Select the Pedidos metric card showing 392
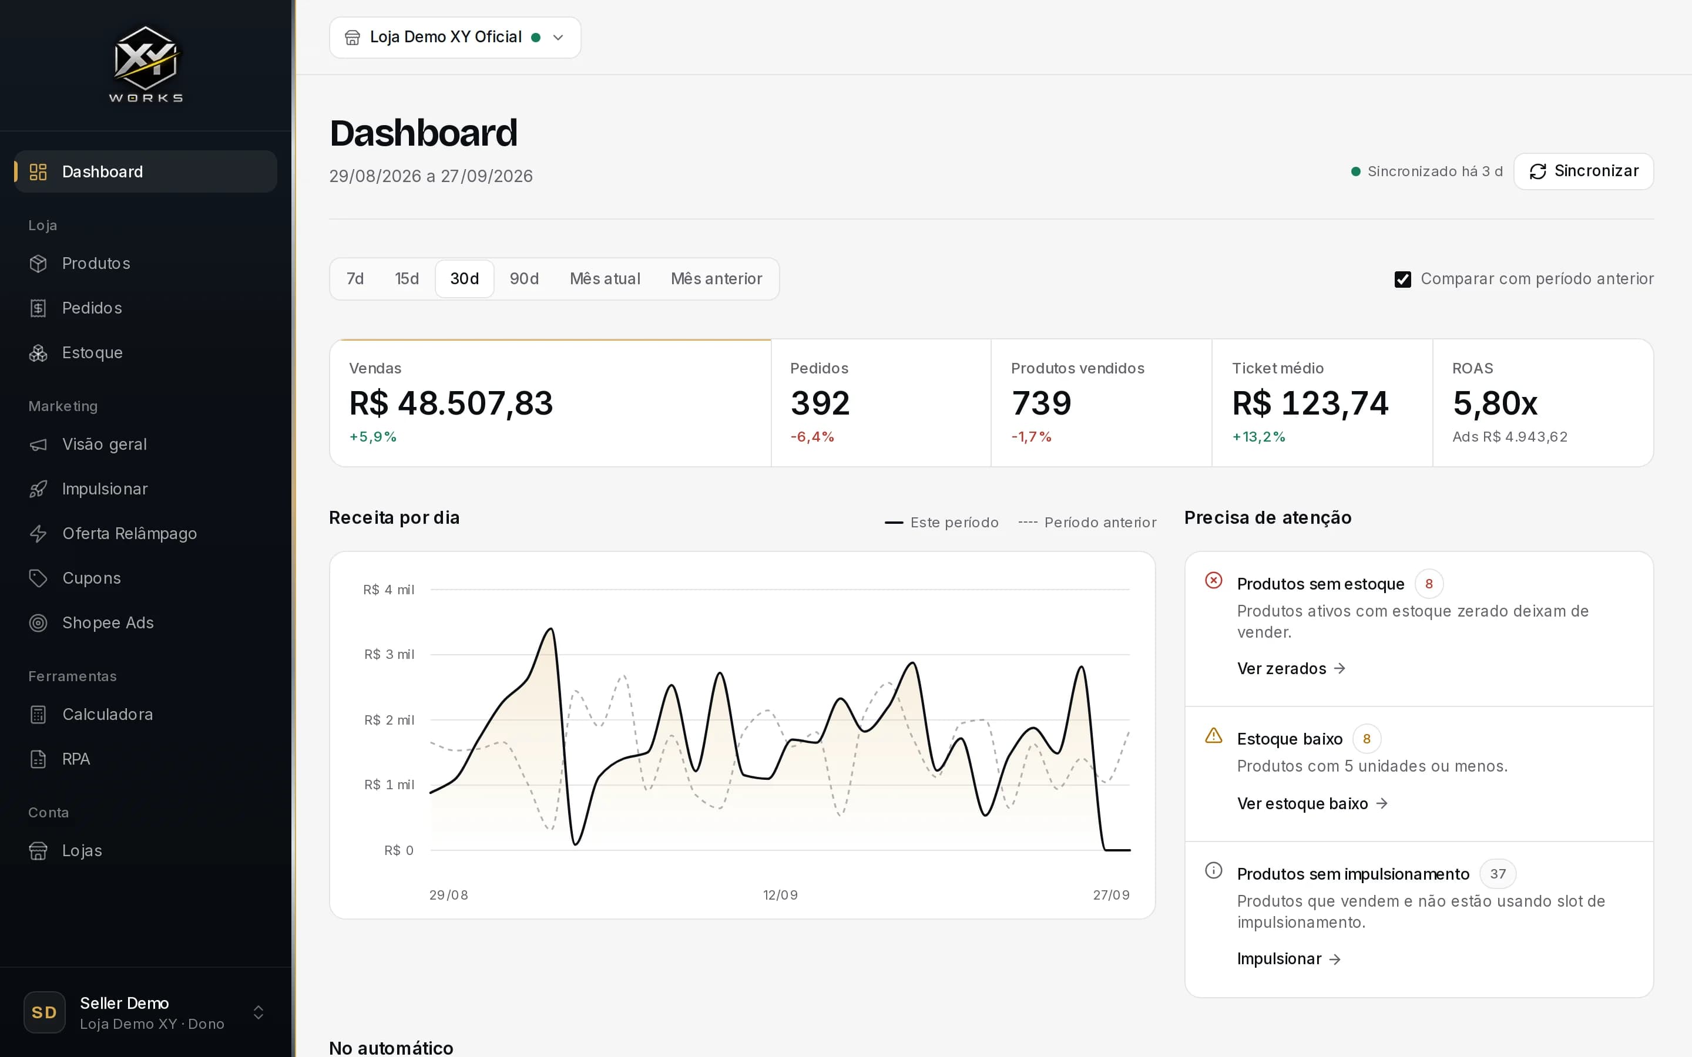Screen dimensions: 1692x1057 coord(881,403)
